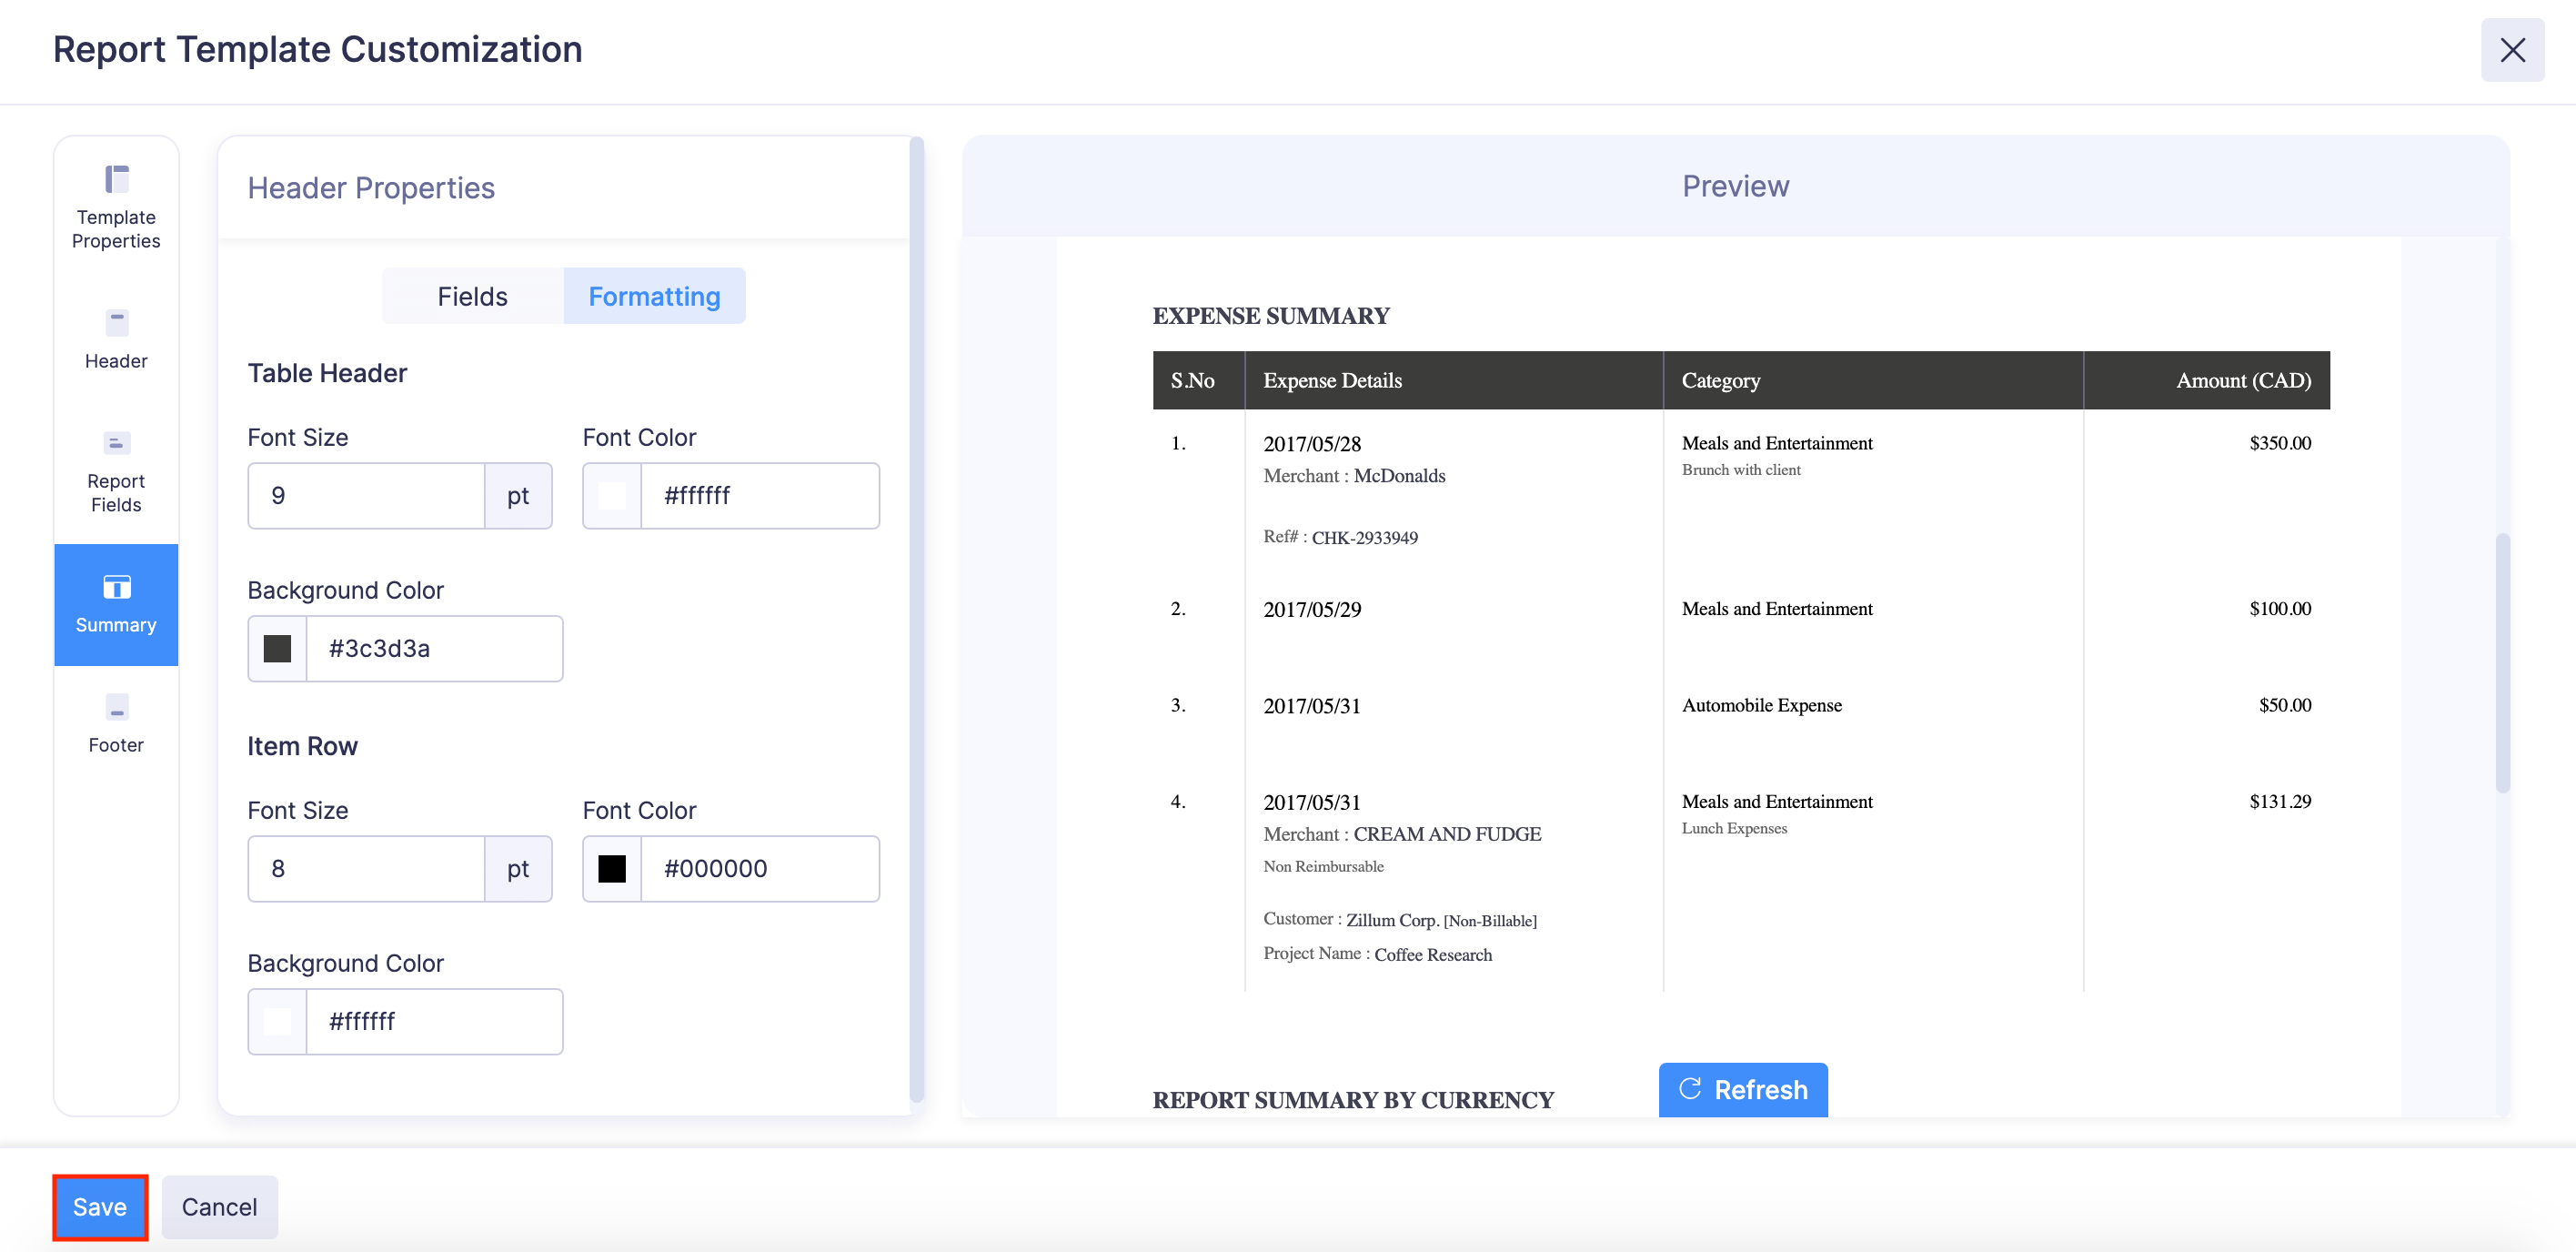Open Item Row font color swatch
The width and height of the screenshot is (2576, 1252).
click(x=612, y=869)
